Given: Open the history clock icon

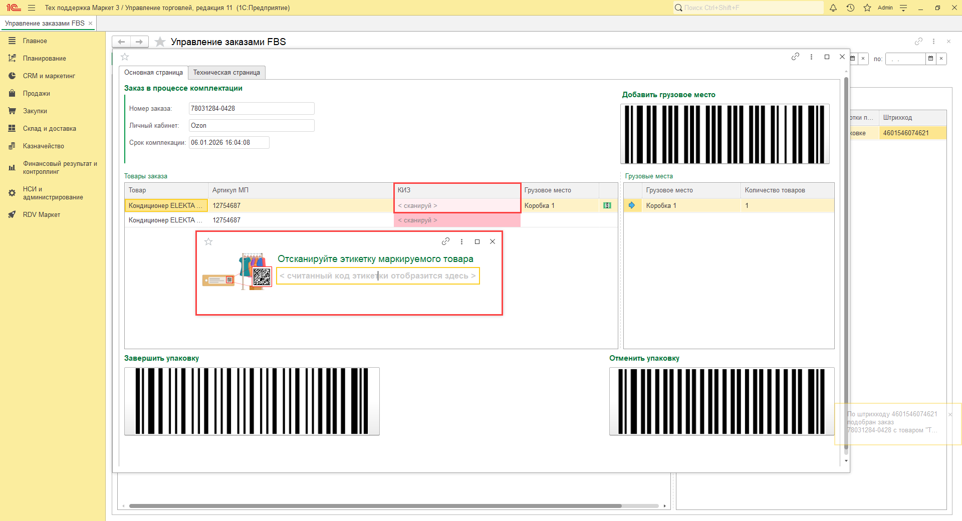Looking at the screenshot, I should (x=850, y=8).
